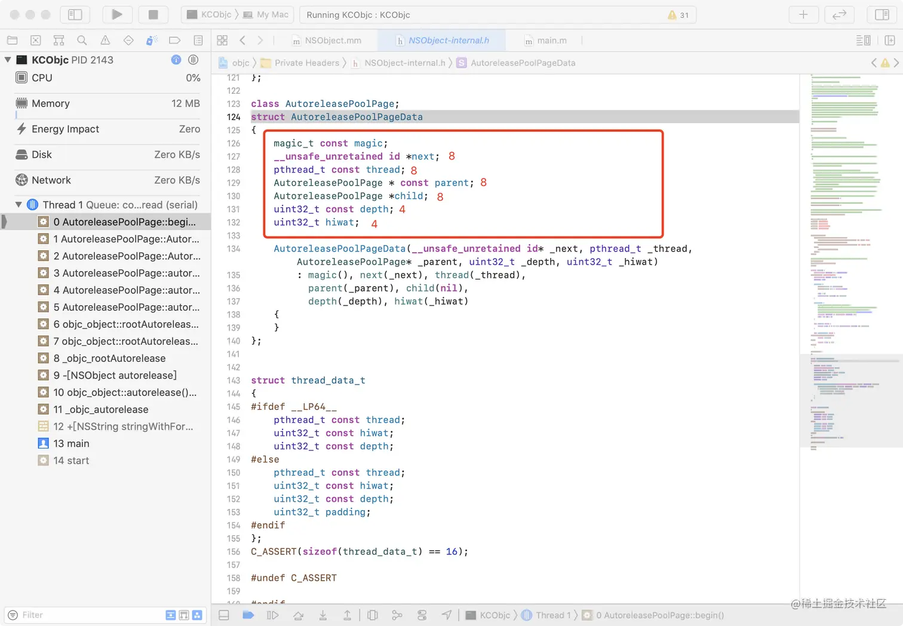Open AutoreleasePoolPageData symbol jump menu
Image resolution: width=903 pixels, height=626 pixels.
click(516, 63)
